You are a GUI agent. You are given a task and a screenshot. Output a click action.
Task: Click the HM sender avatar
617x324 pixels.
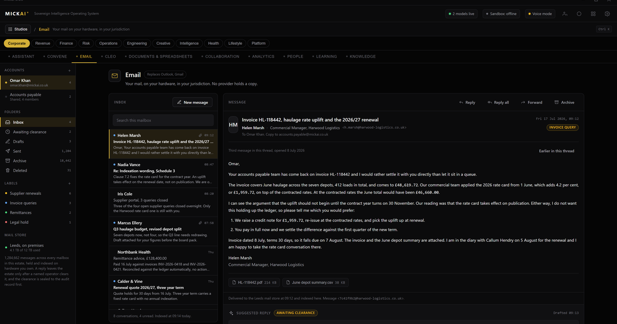tap(233, 125)
